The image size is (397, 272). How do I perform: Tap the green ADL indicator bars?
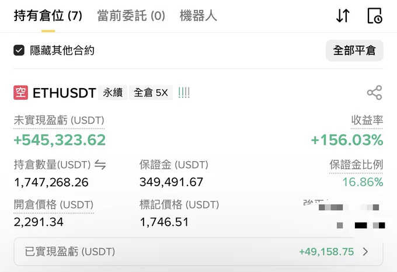tap(184, 93)
